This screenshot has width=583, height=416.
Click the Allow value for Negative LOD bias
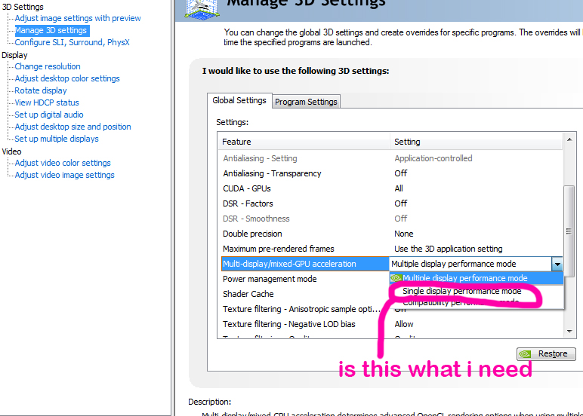pos(404,324)
